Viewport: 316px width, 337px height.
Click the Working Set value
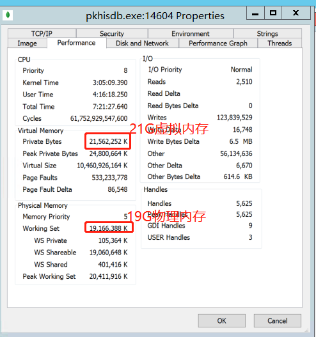pos(108,228)
